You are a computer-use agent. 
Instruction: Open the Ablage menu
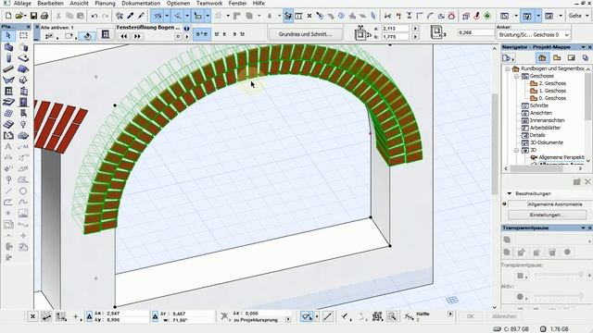(22, 3)
